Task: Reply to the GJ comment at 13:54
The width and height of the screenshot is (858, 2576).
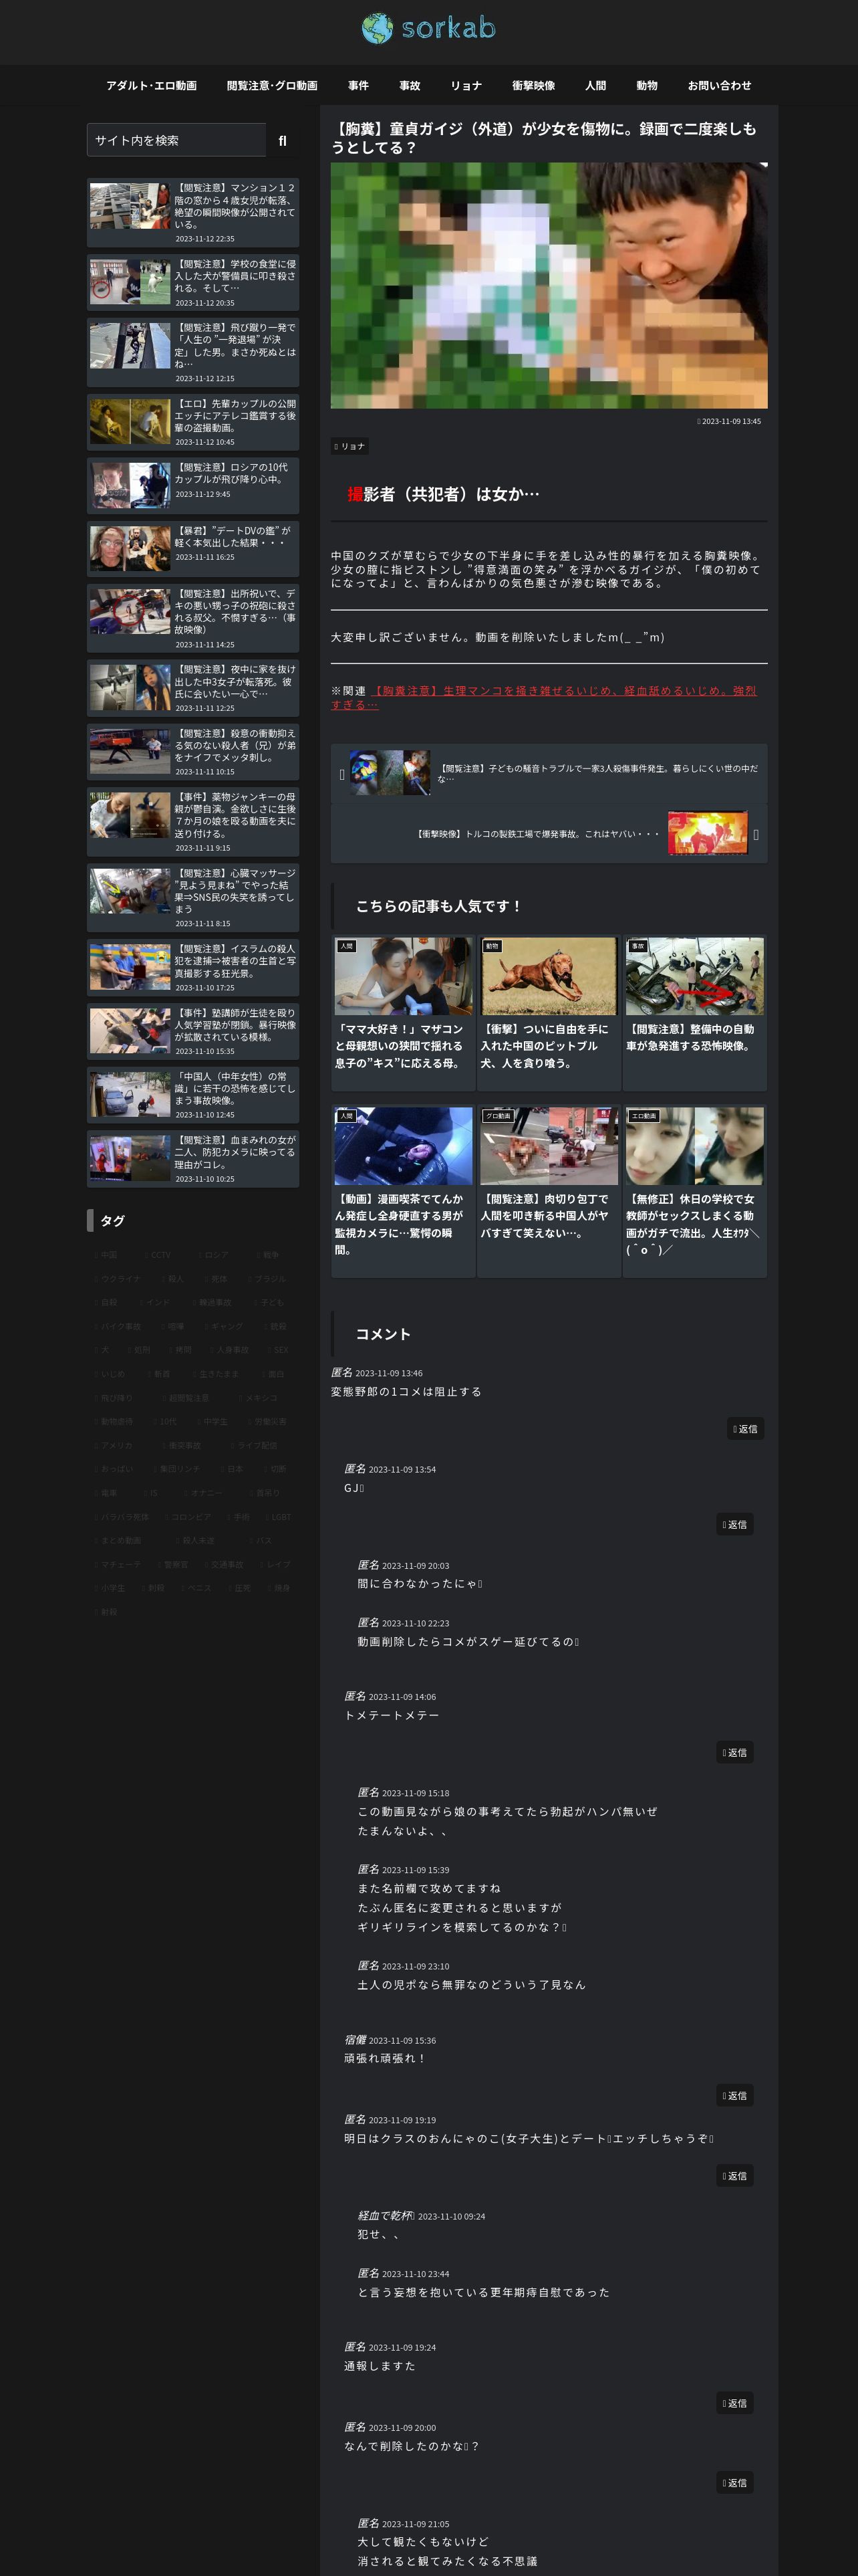Action: click(734, 1525)
